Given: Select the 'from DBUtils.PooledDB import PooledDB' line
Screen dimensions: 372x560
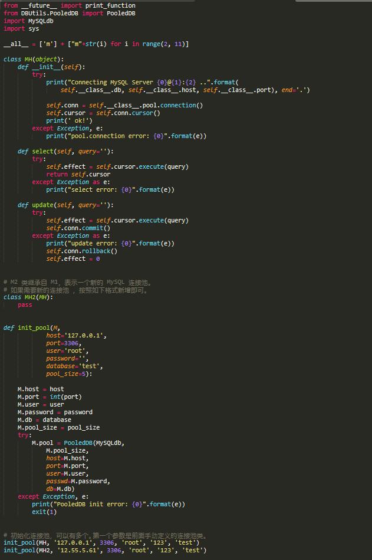Looking at the screenshot, I should point(70,13).
